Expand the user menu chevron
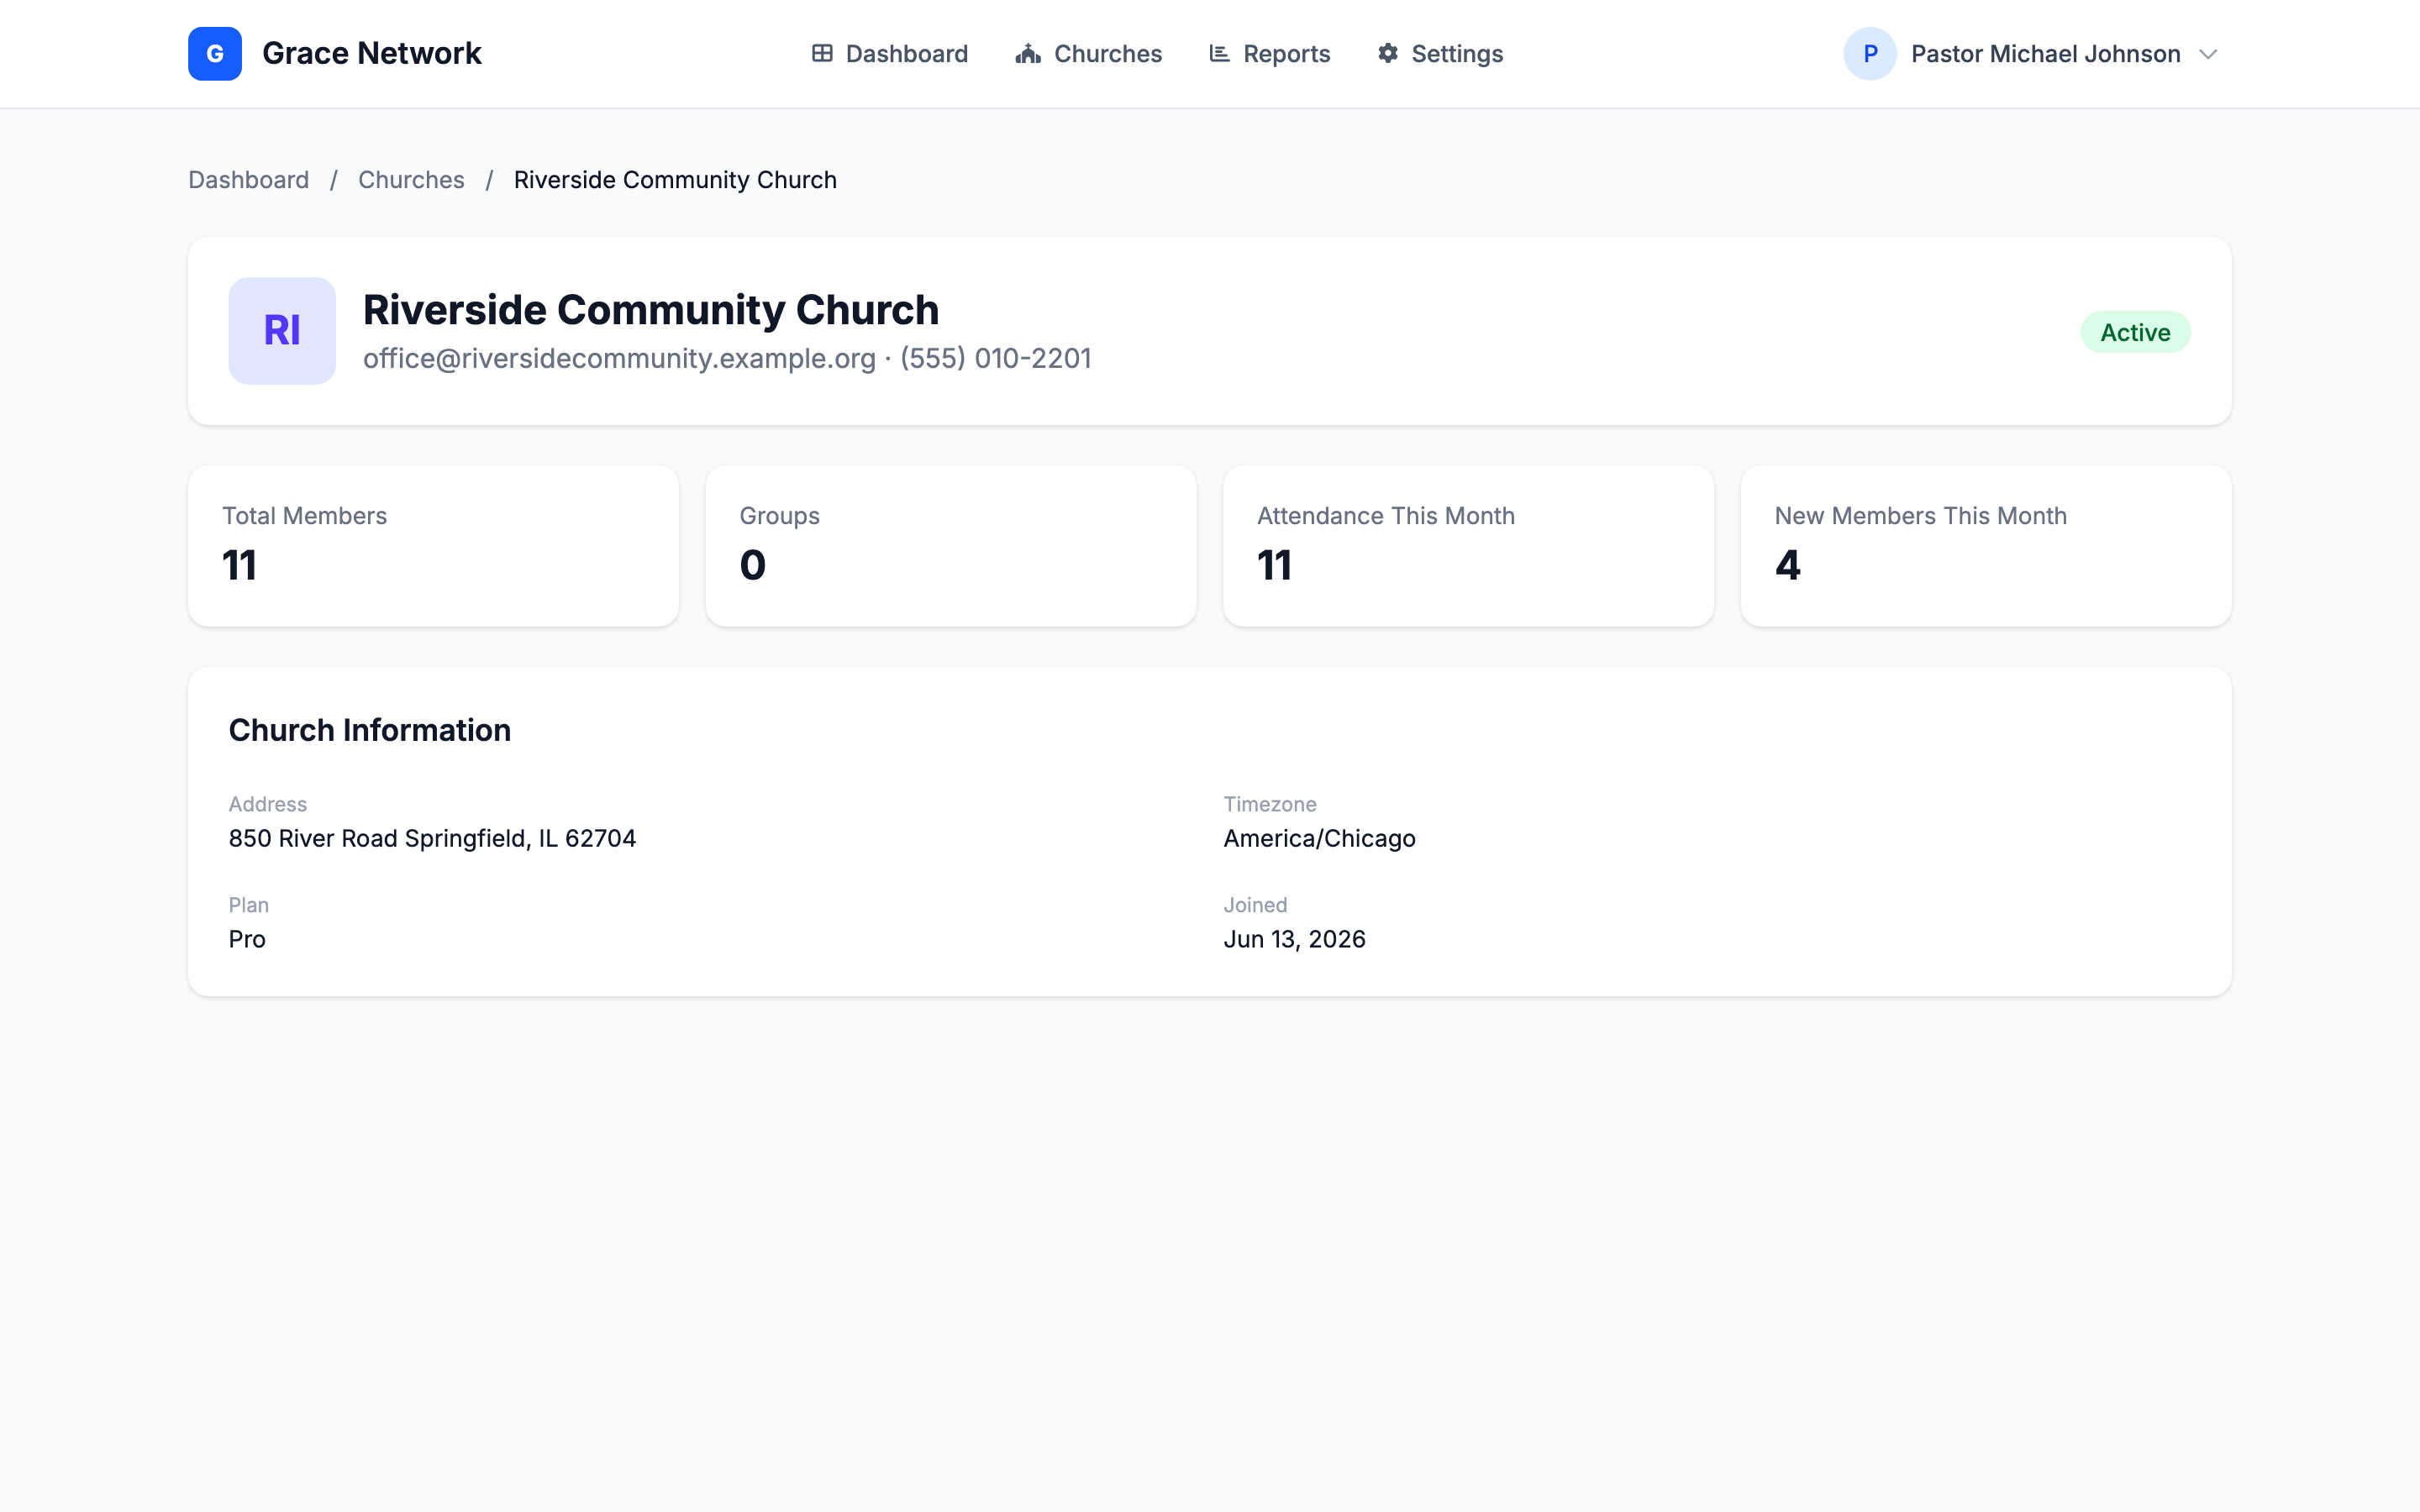 (2208, 54)
